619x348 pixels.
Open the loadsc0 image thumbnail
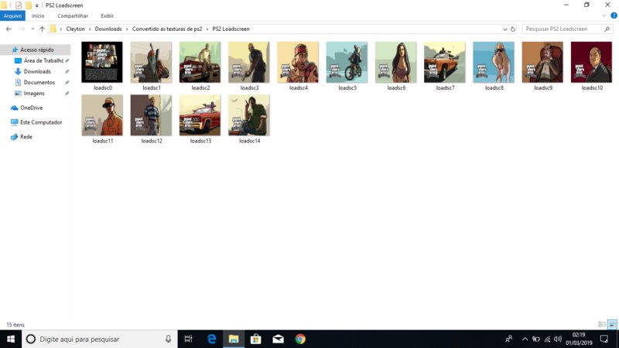pyautogui.click(x=102, y=63)
